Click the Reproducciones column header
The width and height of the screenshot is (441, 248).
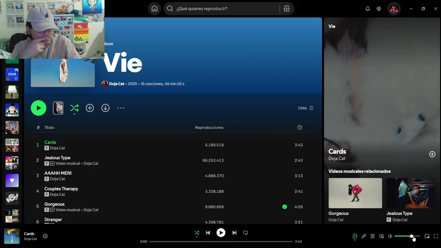click(209, 127)
